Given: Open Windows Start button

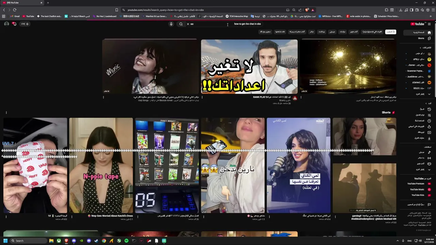Looking at the screenshot, I should 5,241.
